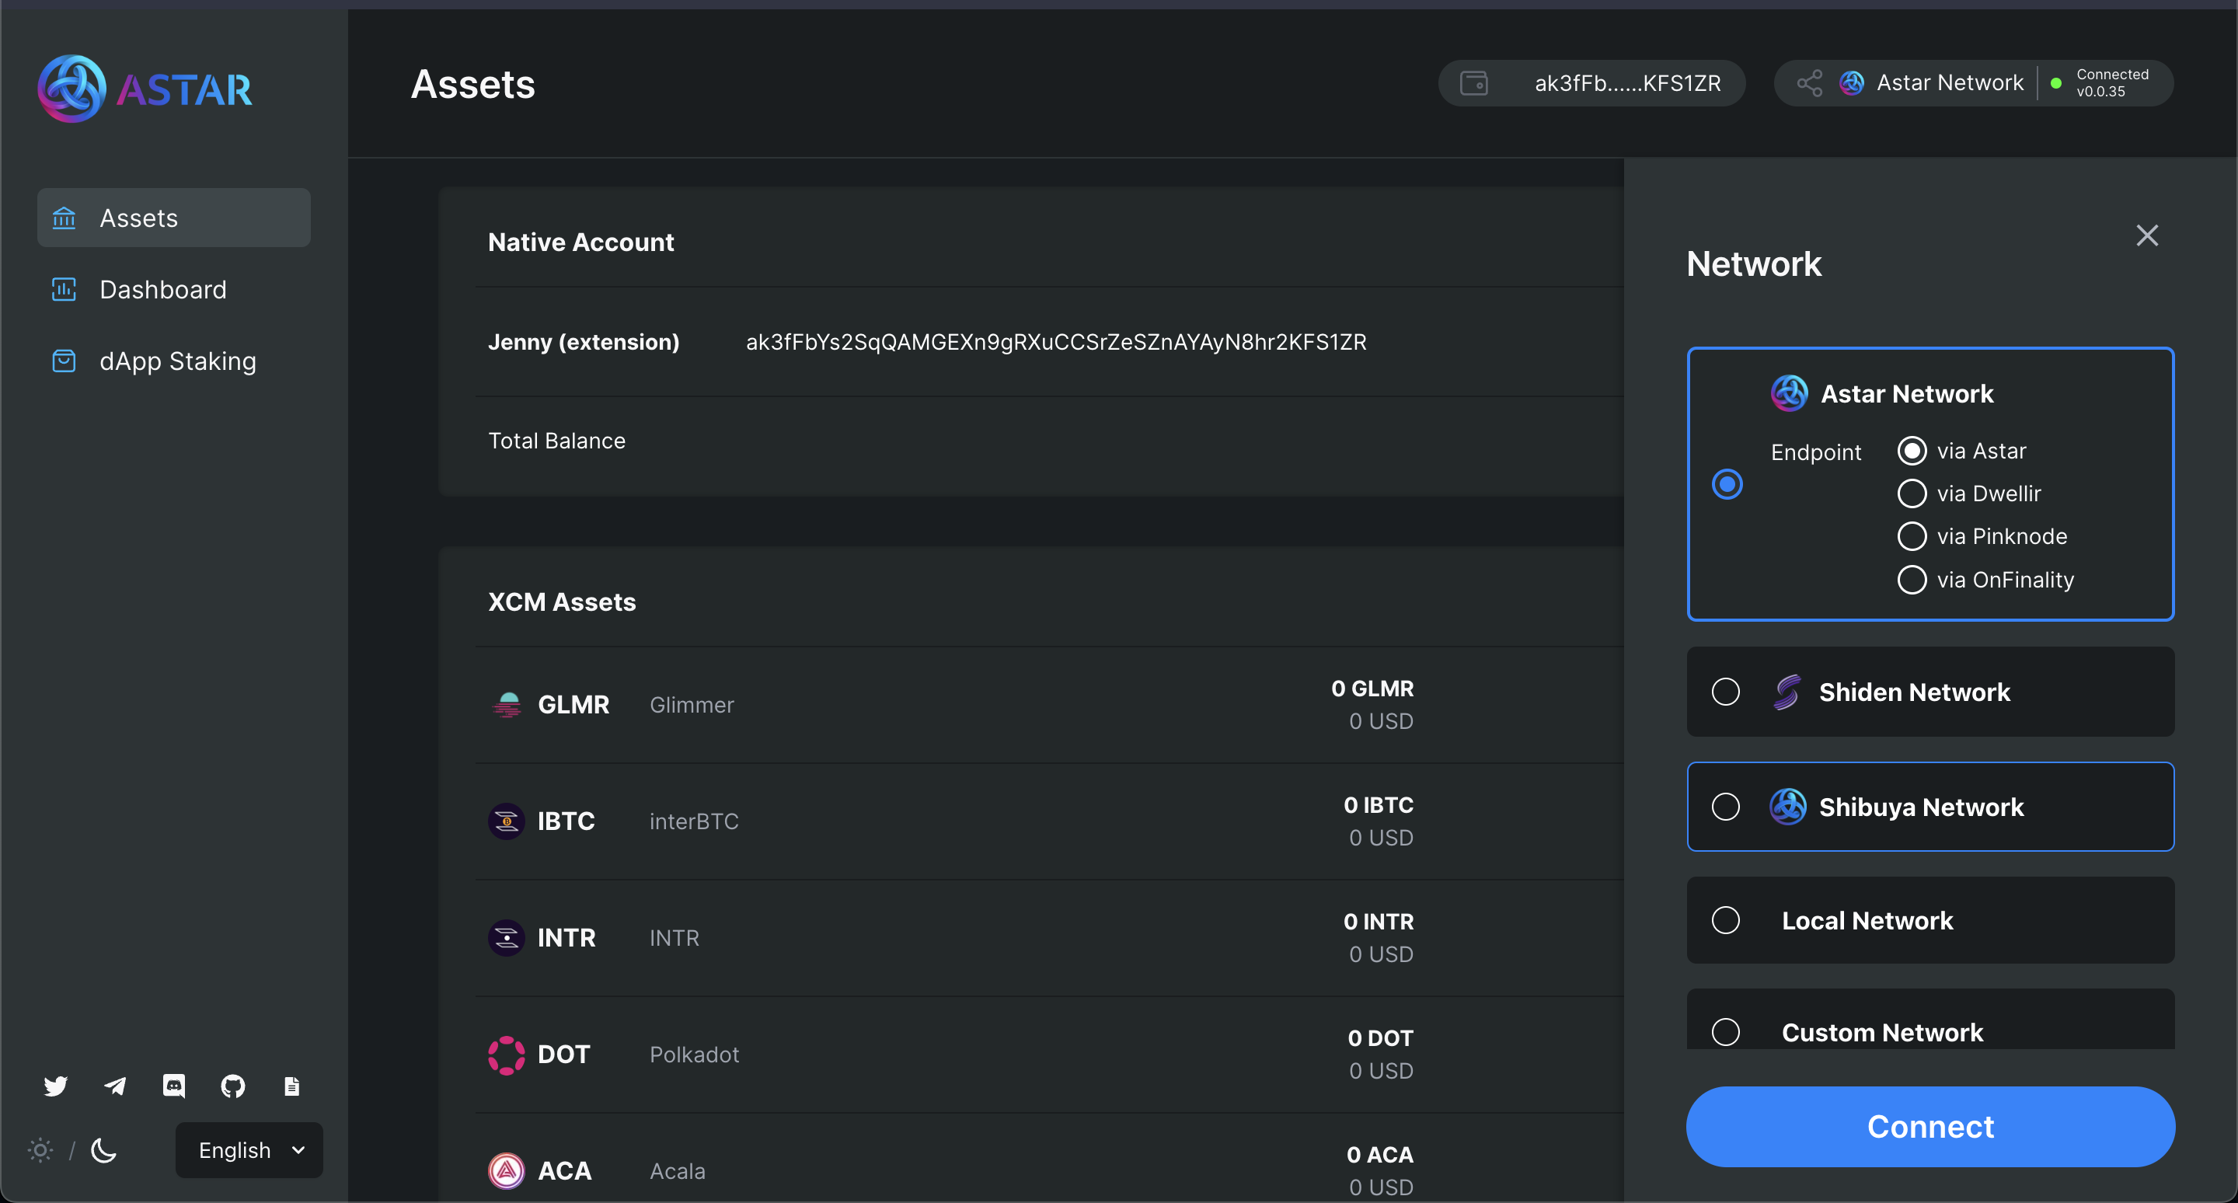Click the dApp Staking bag icon
The image size is (2238, 1203).
(x=64, y=361)
